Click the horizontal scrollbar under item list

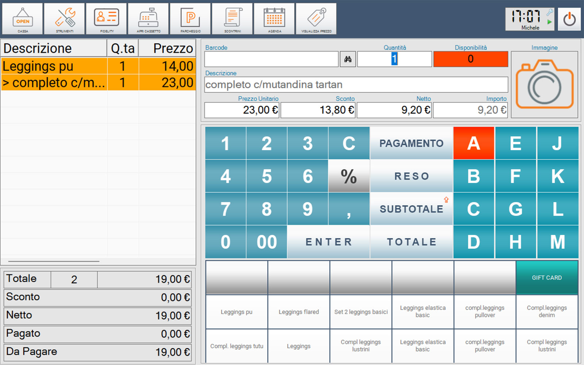point(54,261)
